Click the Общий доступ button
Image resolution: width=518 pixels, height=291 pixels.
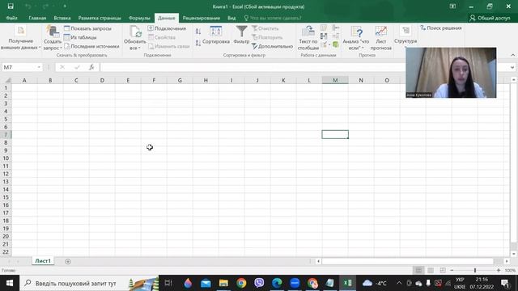tap(490, 18)
